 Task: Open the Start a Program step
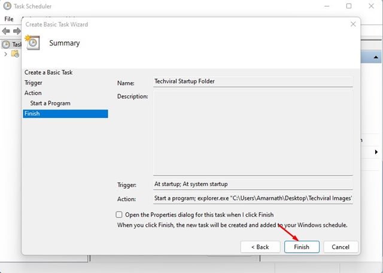click(50, 103)
